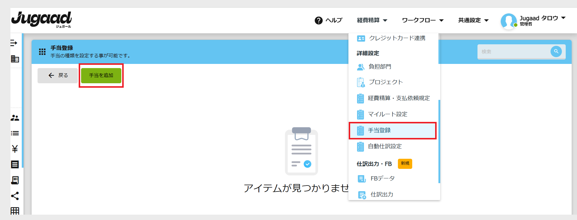Click the grid apps icon beside 手当登録
Screen dimensions: 577x220
click(x=42, y=52)
